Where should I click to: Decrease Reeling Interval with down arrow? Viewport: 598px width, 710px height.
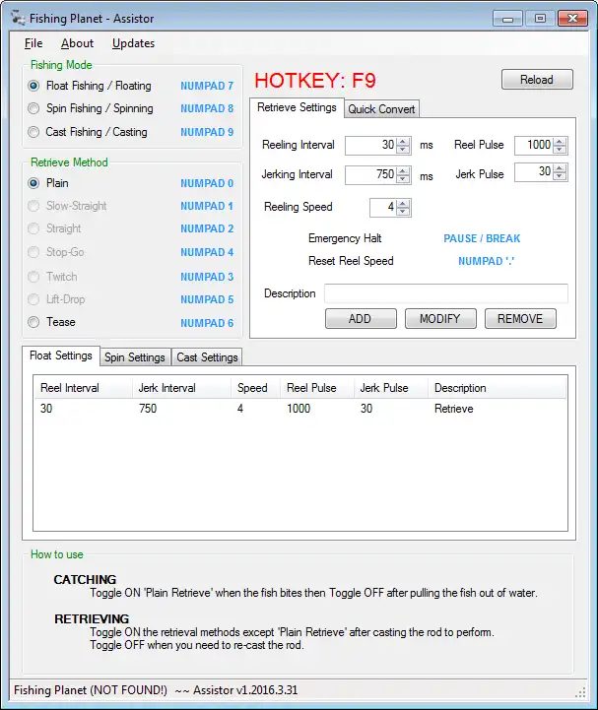(x=403, y=150)
